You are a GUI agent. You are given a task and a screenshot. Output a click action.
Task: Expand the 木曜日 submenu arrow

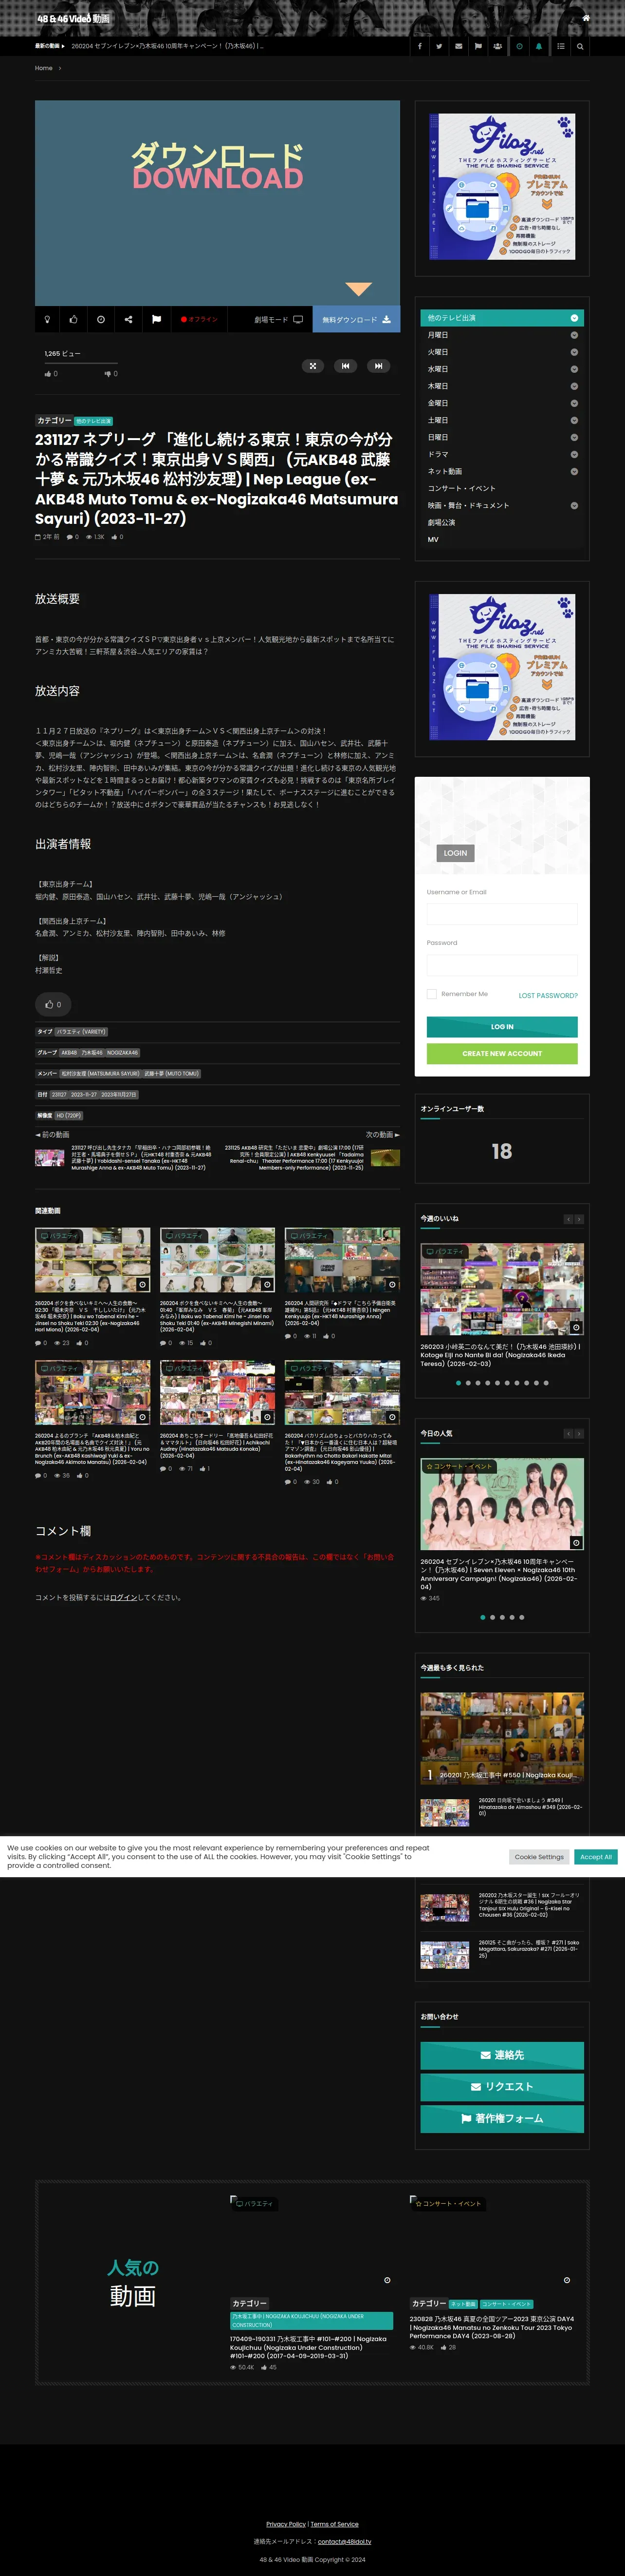574,386
